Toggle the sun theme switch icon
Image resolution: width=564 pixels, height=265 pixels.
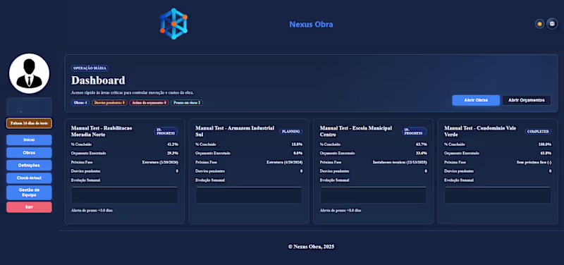539,24
